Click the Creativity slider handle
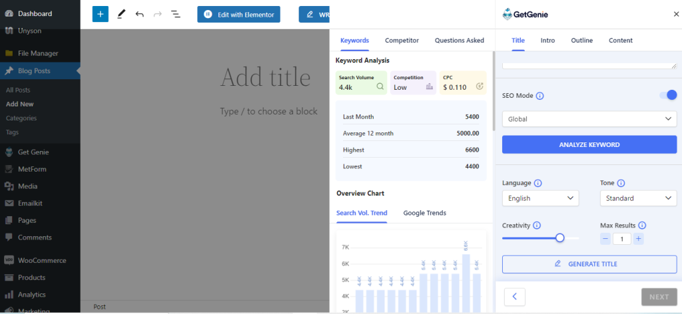This screenshot has height=314, width=682. point(559,237)
